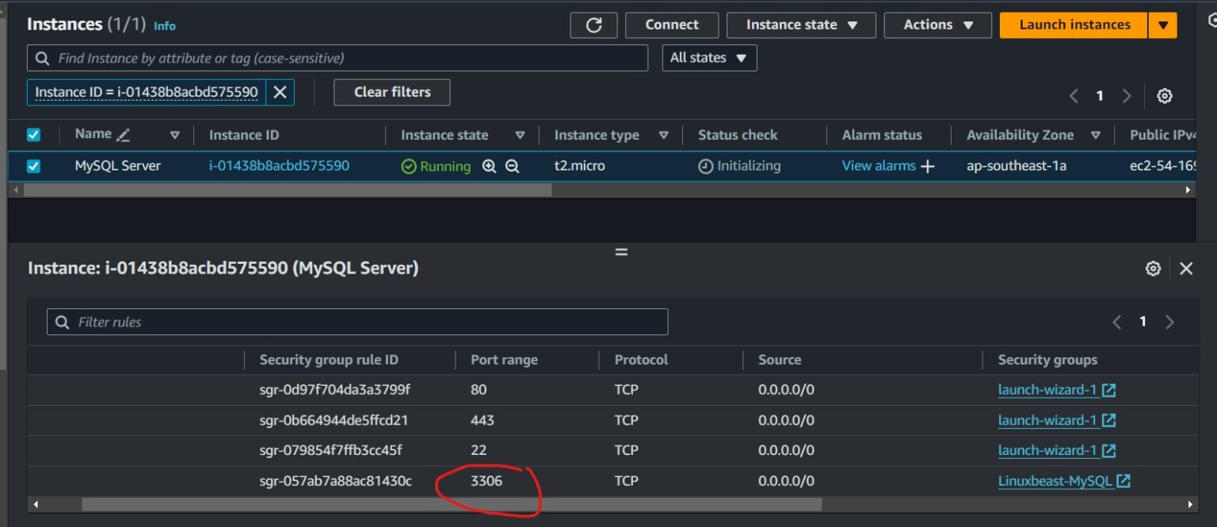Open the security rules table settings gear
This screenshot has width=1217, height=527.
pyautogui.click(x=1153, y=269)
